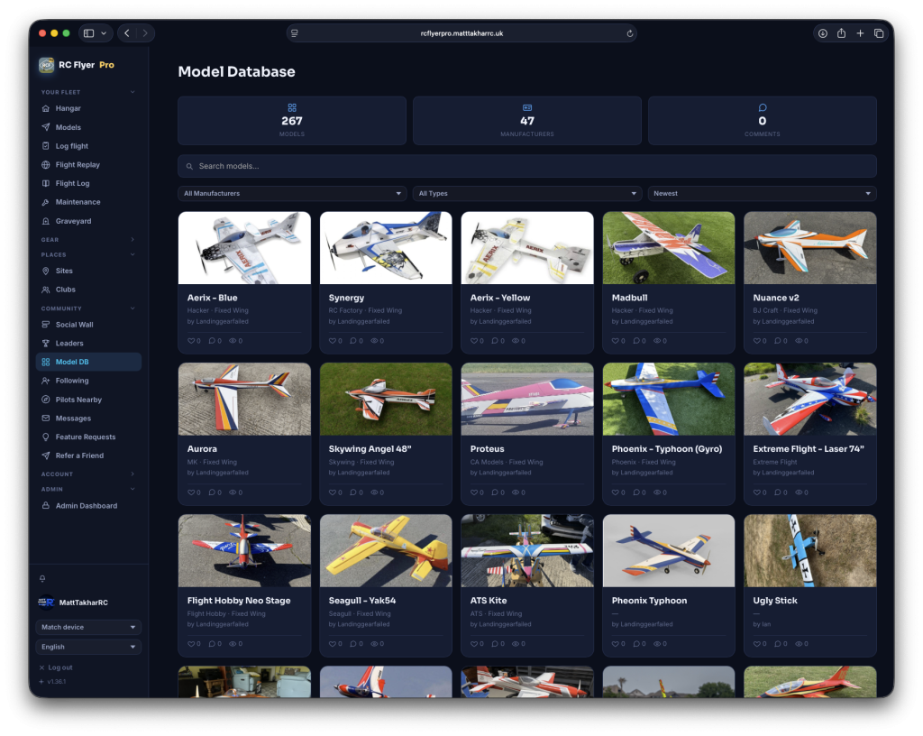This screenshot has width=923, height=736.
Task: Toggle the heart on the Ugly Stick card
Action: (x=759, y=644)
